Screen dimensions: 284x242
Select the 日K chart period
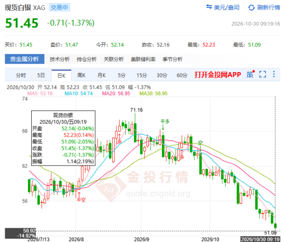pyautogui.click(x=62, y=75)
